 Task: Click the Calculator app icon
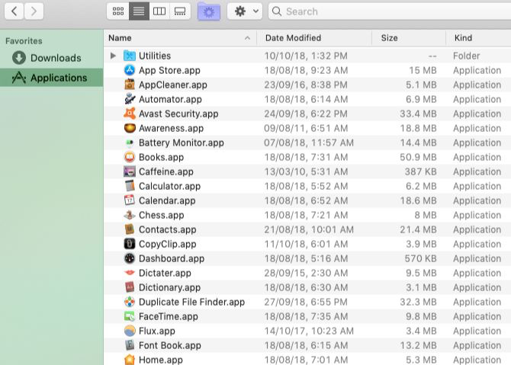(130, 186)
